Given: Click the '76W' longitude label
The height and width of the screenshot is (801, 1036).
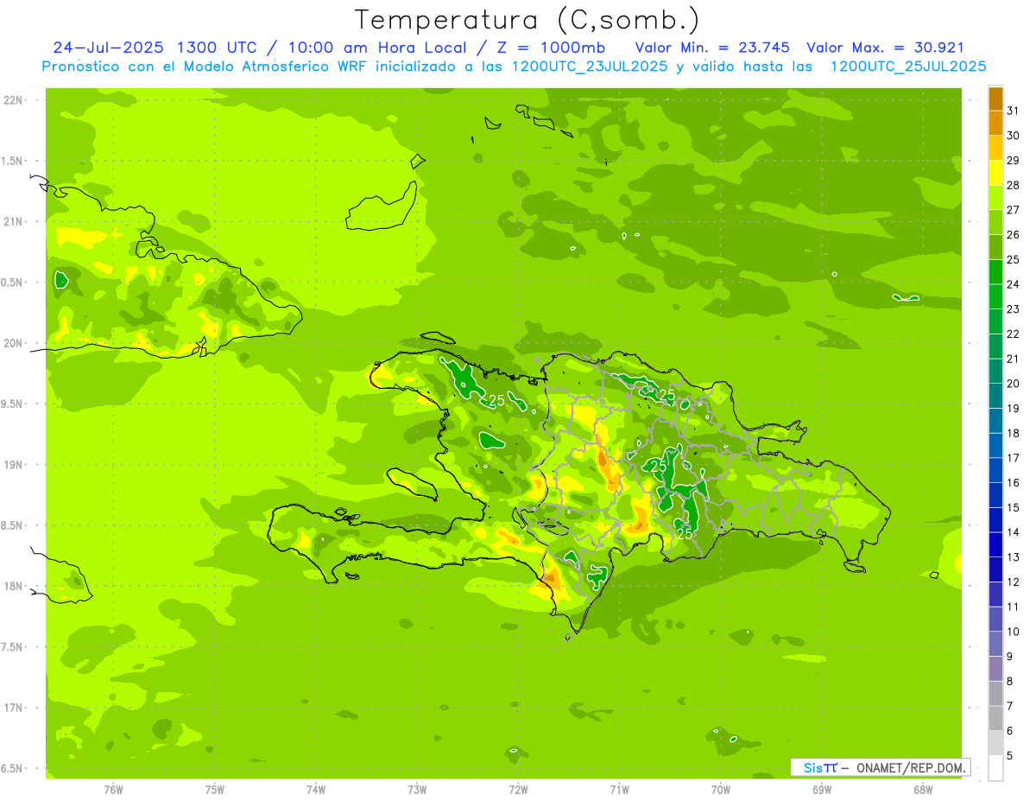Looking at the screenshot, I should (x=113, y=789).
